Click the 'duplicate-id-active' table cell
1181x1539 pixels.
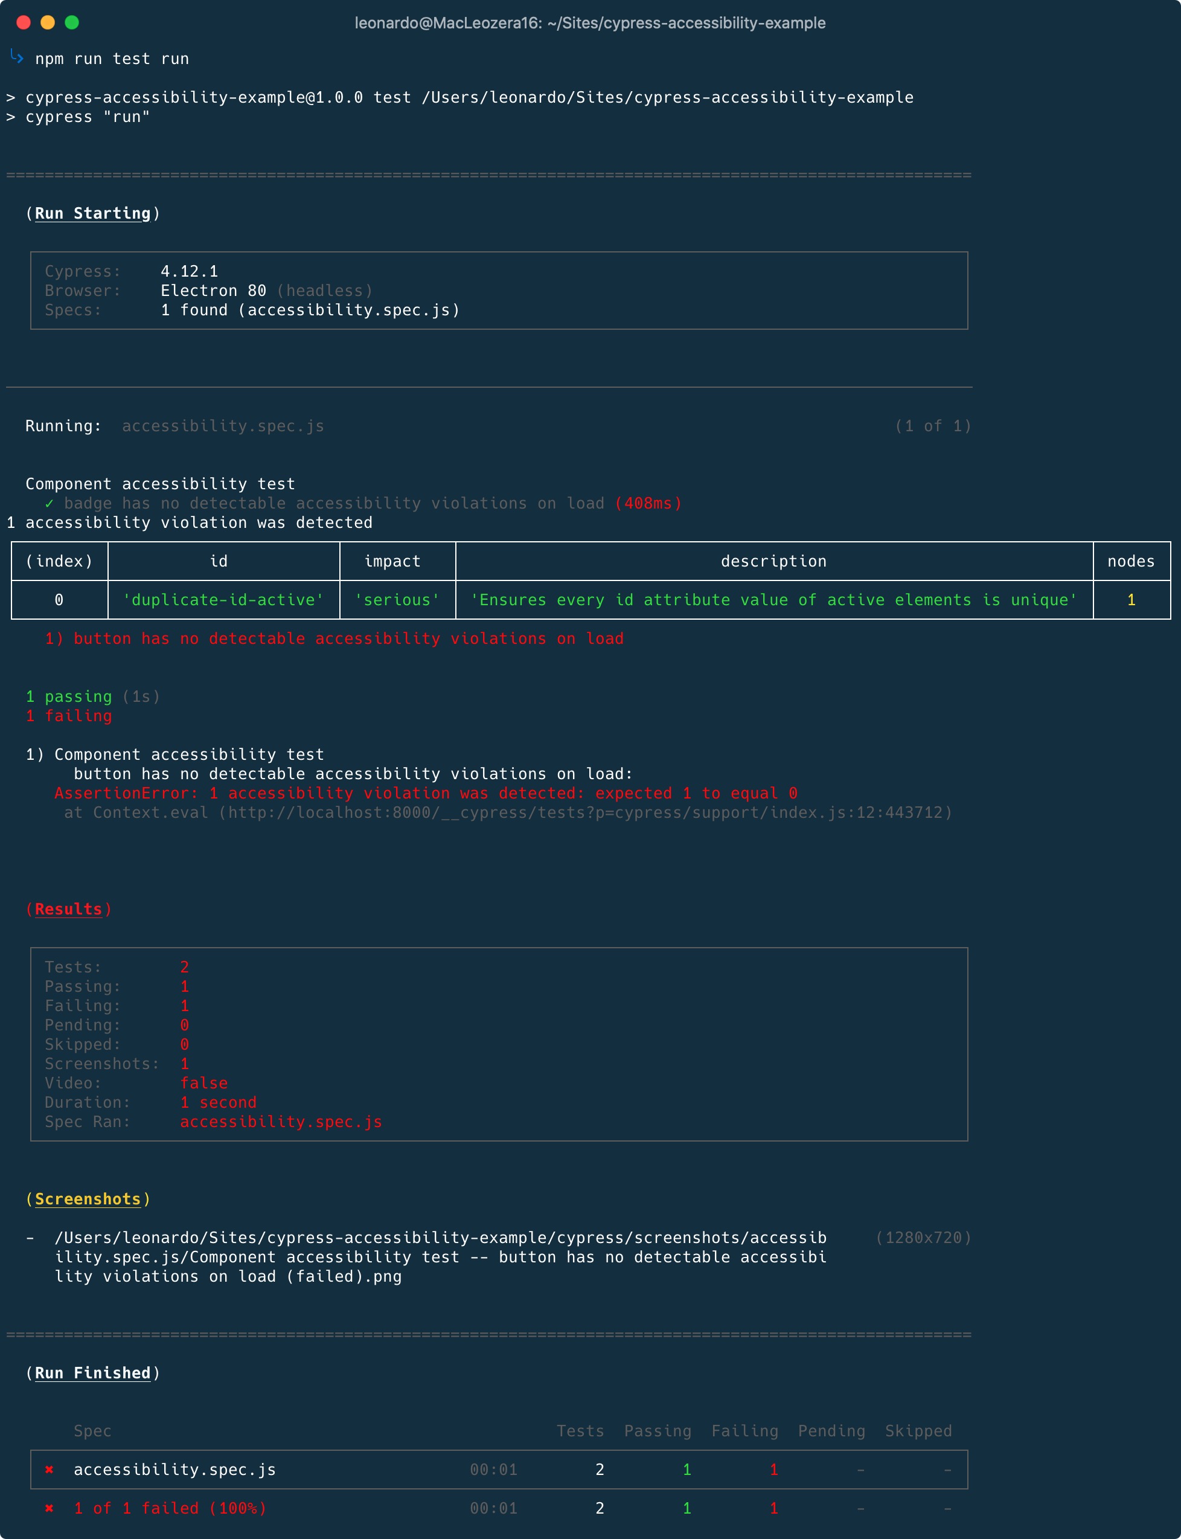point(223,600)
